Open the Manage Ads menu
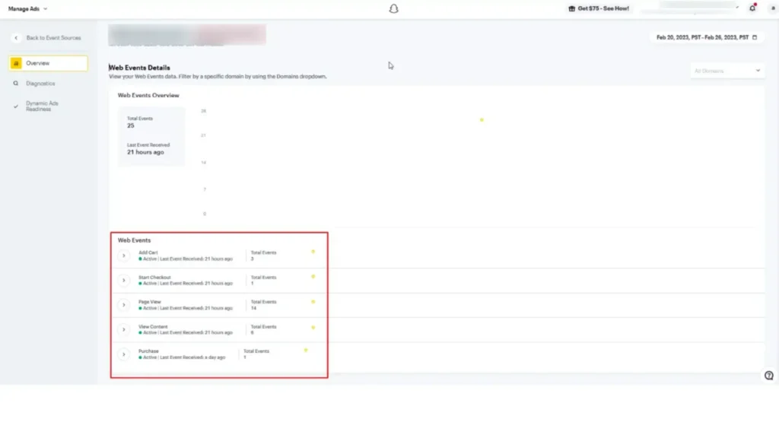Screen dimensions: 779x438 (x=27, y=9)
